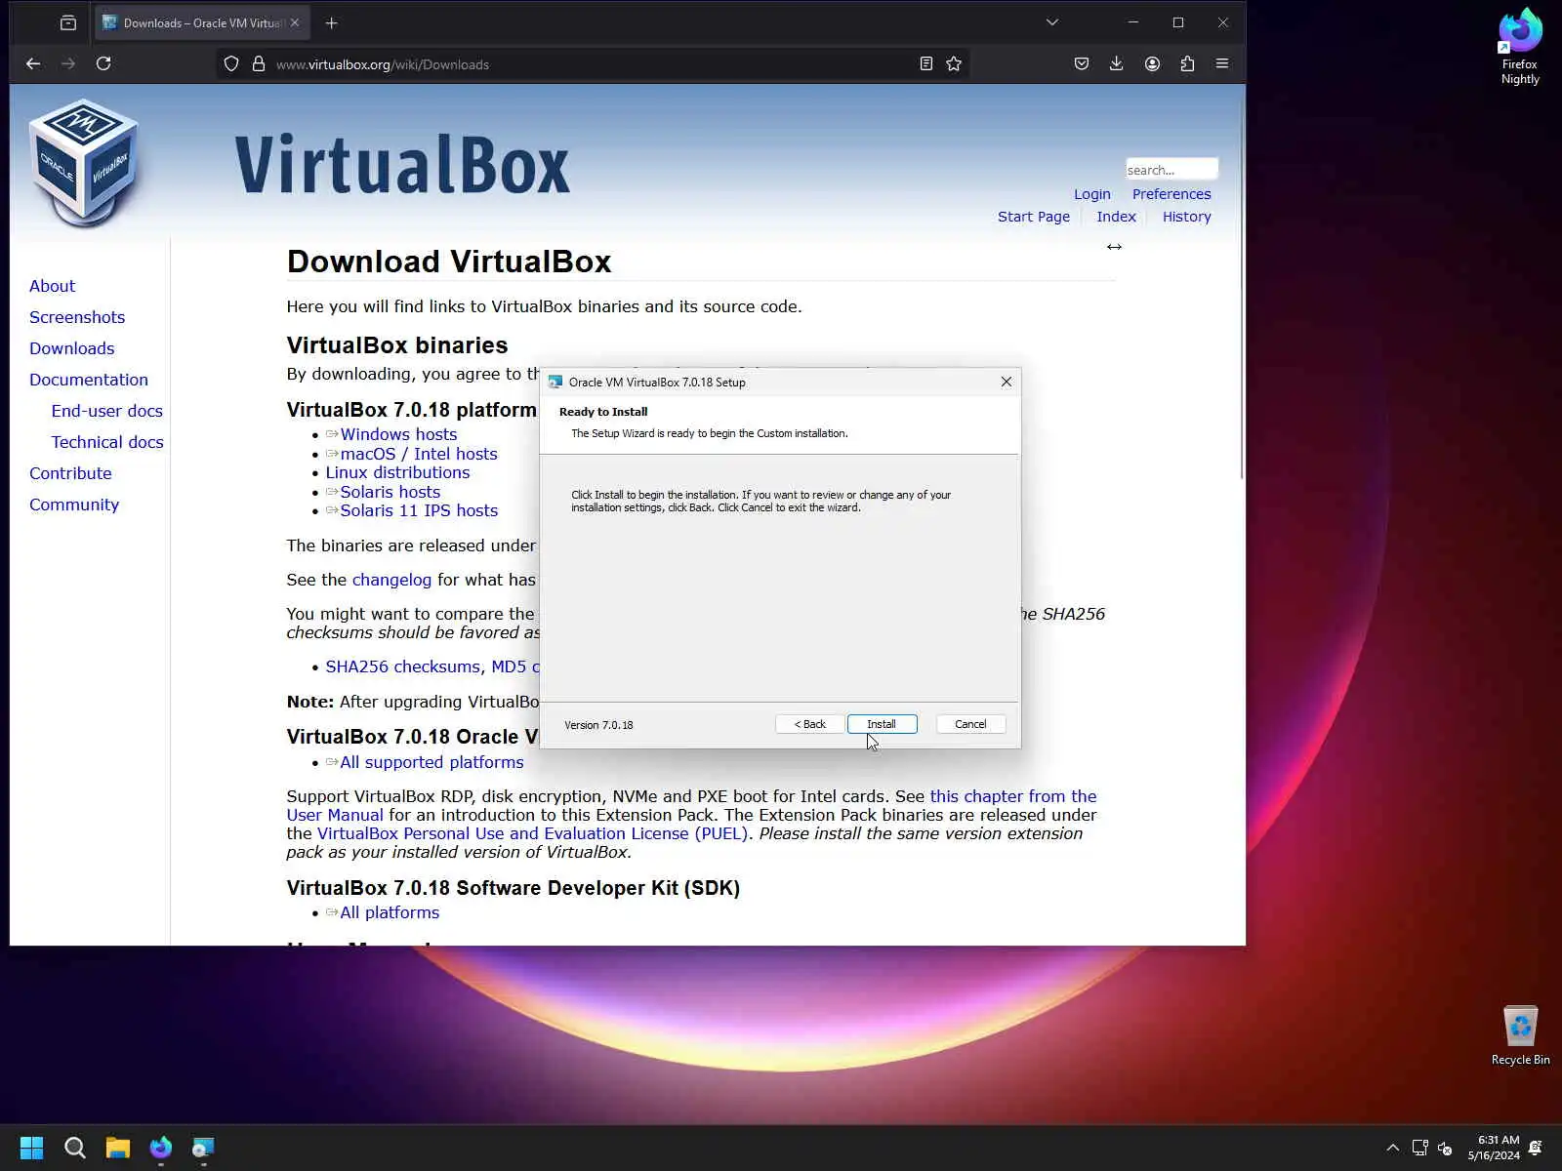Open the Index link
Screen dimensions: 1562x1171
tap(1116, 217)
